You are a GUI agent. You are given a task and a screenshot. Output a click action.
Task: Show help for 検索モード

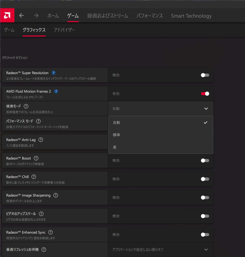tap(26, 106)
